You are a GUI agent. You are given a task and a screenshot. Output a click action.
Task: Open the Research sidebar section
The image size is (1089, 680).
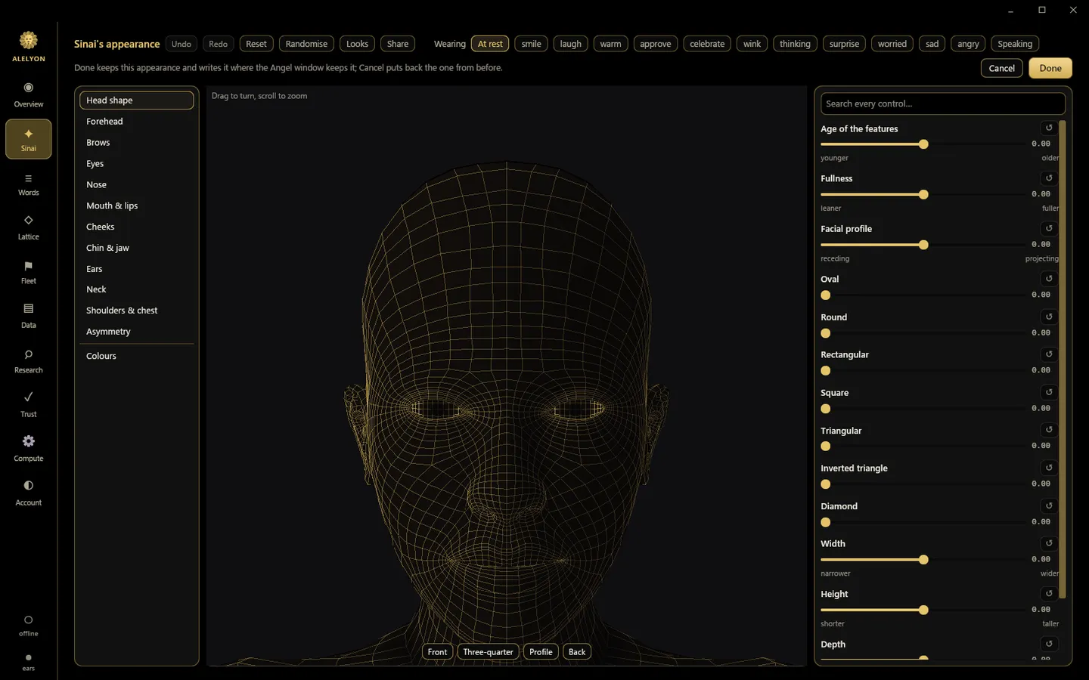coord(28,361)
